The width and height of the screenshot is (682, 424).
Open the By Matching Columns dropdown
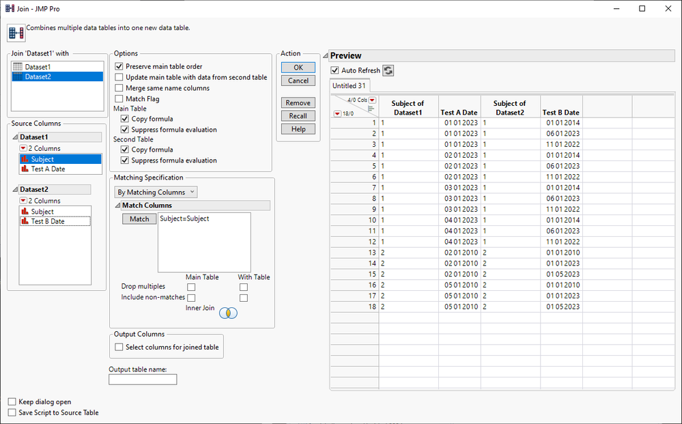155,193
